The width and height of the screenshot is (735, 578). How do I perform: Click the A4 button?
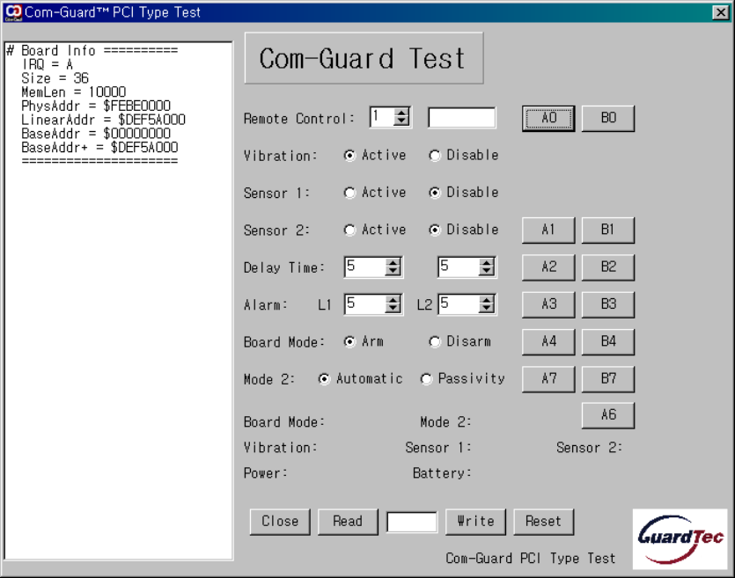[548, 342]
